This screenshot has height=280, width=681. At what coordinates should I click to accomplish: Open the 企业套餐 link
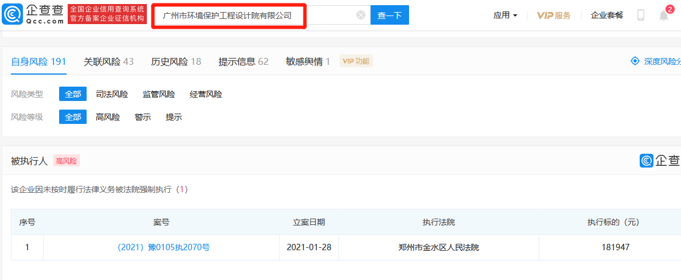(x=607, y=15)
